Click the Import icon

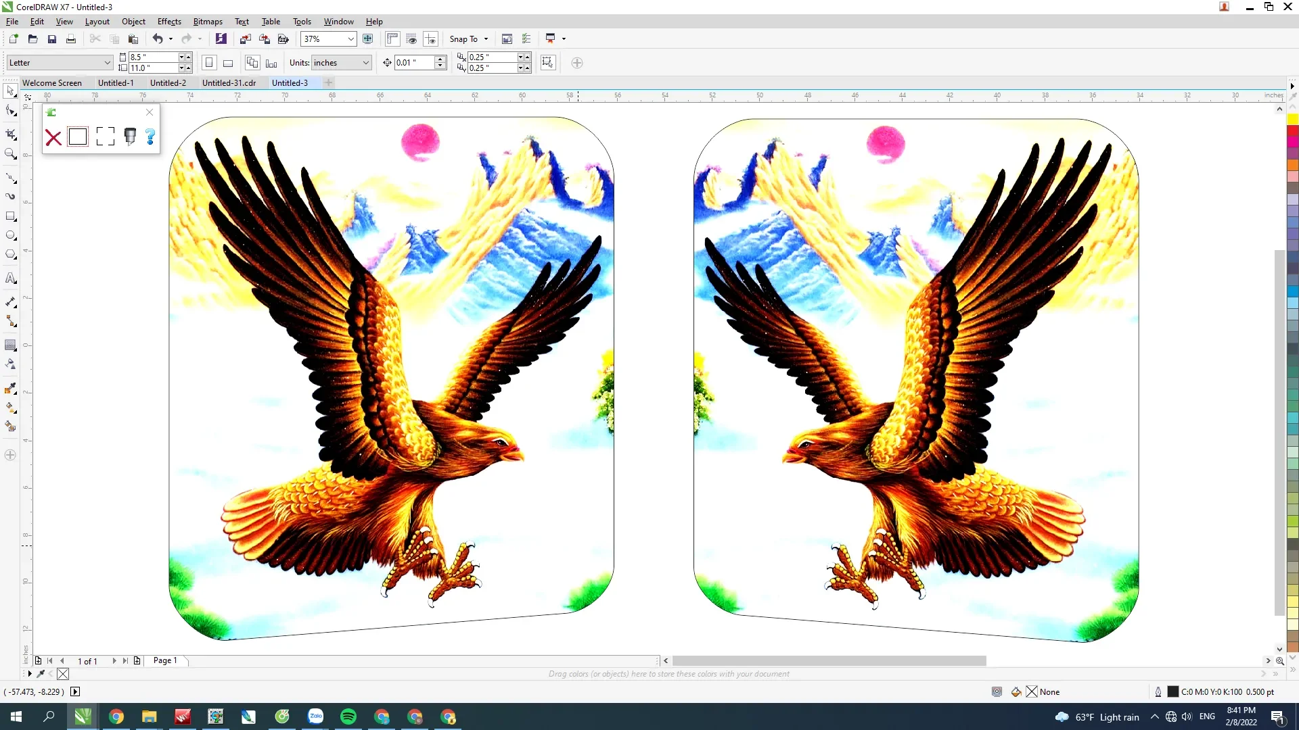tap(246, 39)
